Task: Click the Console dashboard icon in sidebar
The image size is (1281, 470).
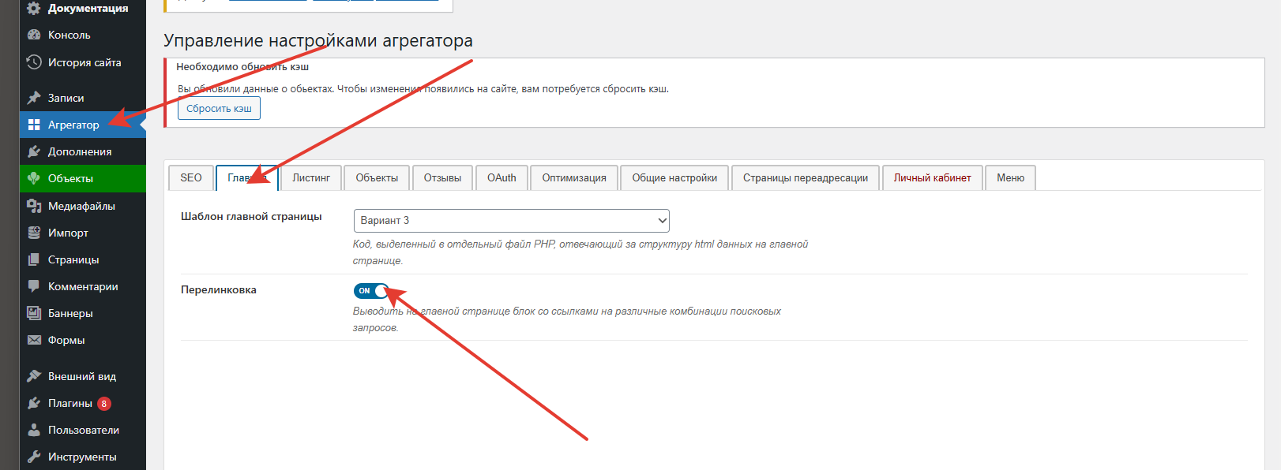Action: pyautogui.click(x=34, y=35)
